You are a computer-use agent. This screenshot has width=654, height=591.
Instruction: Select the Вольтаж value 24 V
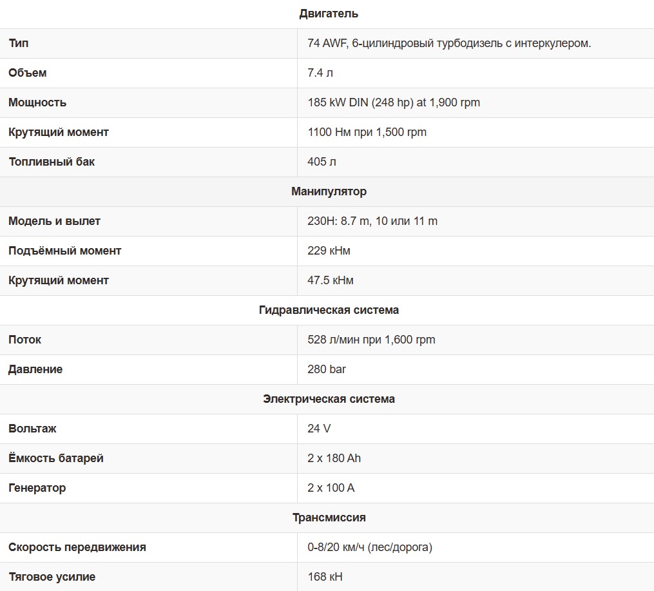[319, 429]
